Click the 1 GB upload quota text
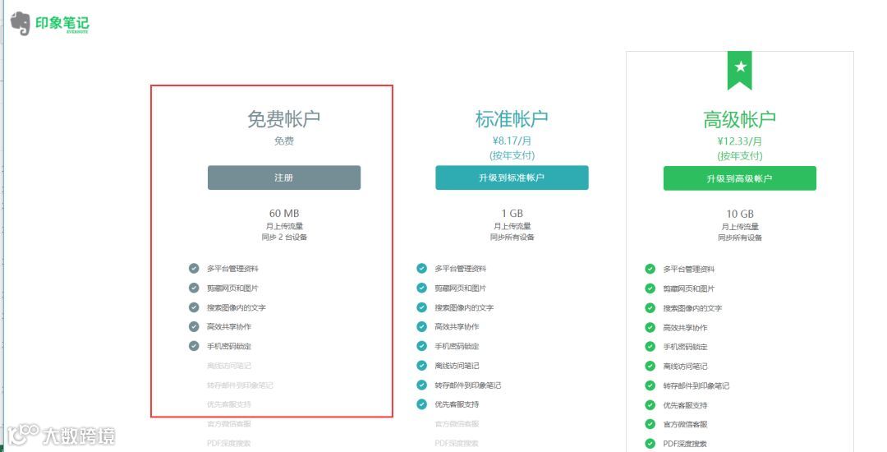The height and width of the screenshot is (452, 887). tap(512, 214)
